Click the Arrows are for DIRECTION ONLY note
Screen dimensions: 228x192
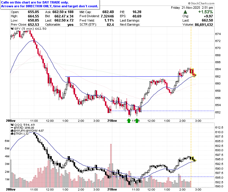click(50, 6)
